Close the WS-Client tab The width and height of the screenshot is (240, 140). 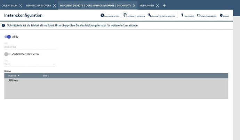[134, 6]
